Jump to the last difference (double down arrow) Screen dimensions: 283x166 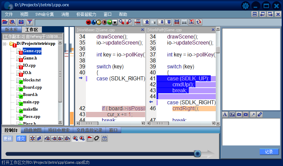168,22
